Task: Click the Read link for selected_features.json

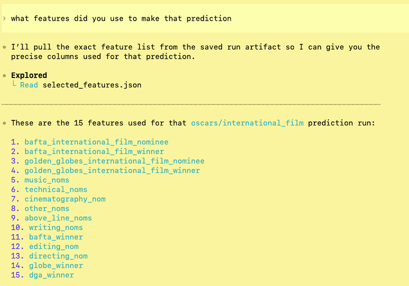Action: tap(29, 85)
